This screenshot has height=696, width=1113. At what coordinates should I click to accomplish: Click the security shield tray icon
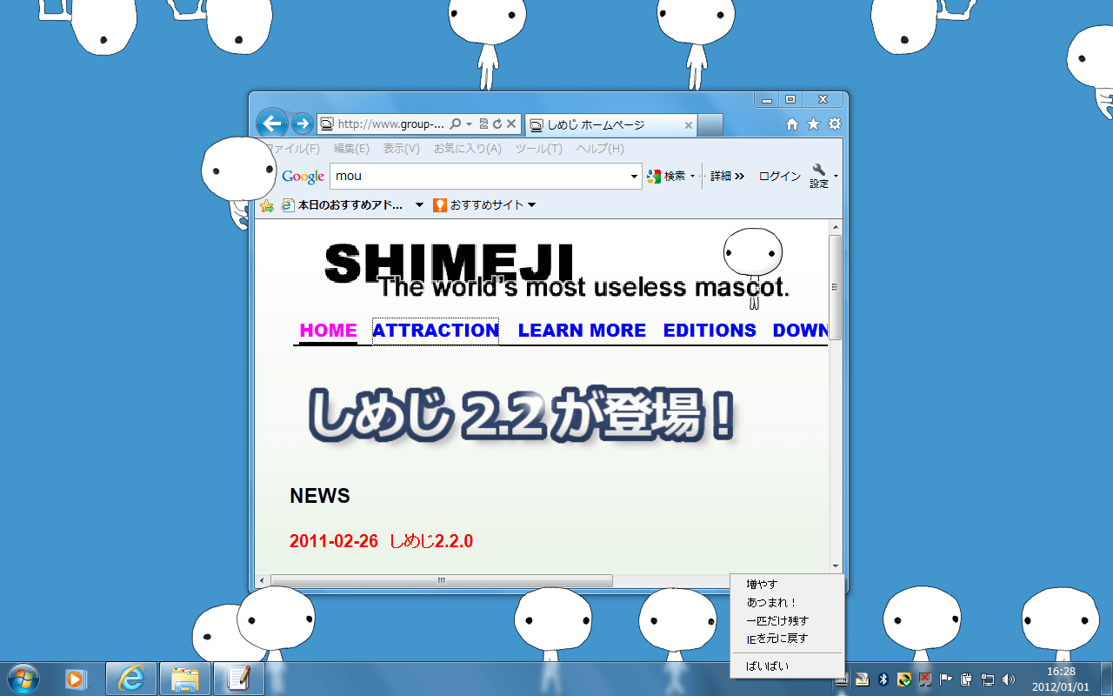pyautogui.click(x=904, y=679)
